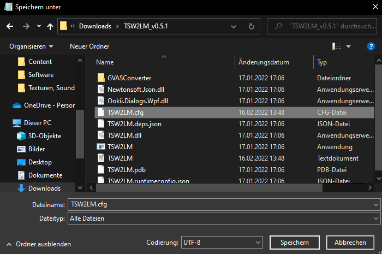This screenshot has width=382, height=254.
Task: Expand the address bar path history dropdown
Action: click(235, 26)
